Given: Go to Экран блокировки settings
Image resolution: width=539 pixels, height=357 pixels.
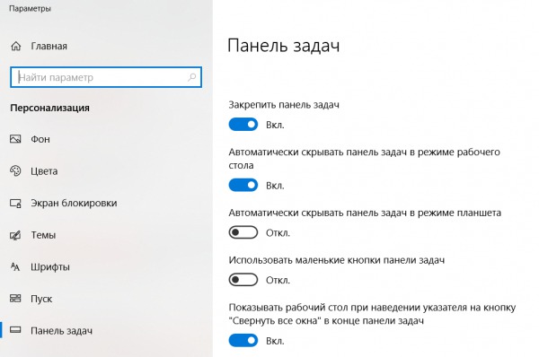Looking at the screenshot, I should (x=74, y=204).
